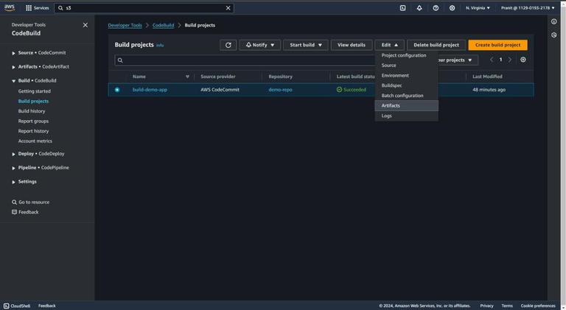This screenshot has height=310, width=566.
Task: Click the search magnifier in the filter field
Action: coord(120,60)
